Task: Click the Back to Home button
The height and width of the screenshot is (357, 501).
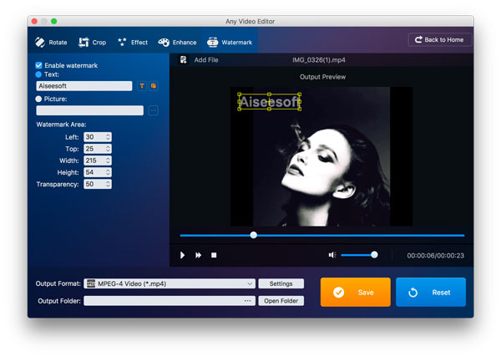Action: tap(440, 39)
